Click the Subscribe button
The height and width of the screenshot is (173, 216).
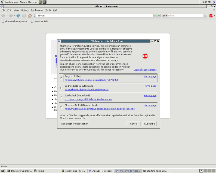(x=149, y=124)
